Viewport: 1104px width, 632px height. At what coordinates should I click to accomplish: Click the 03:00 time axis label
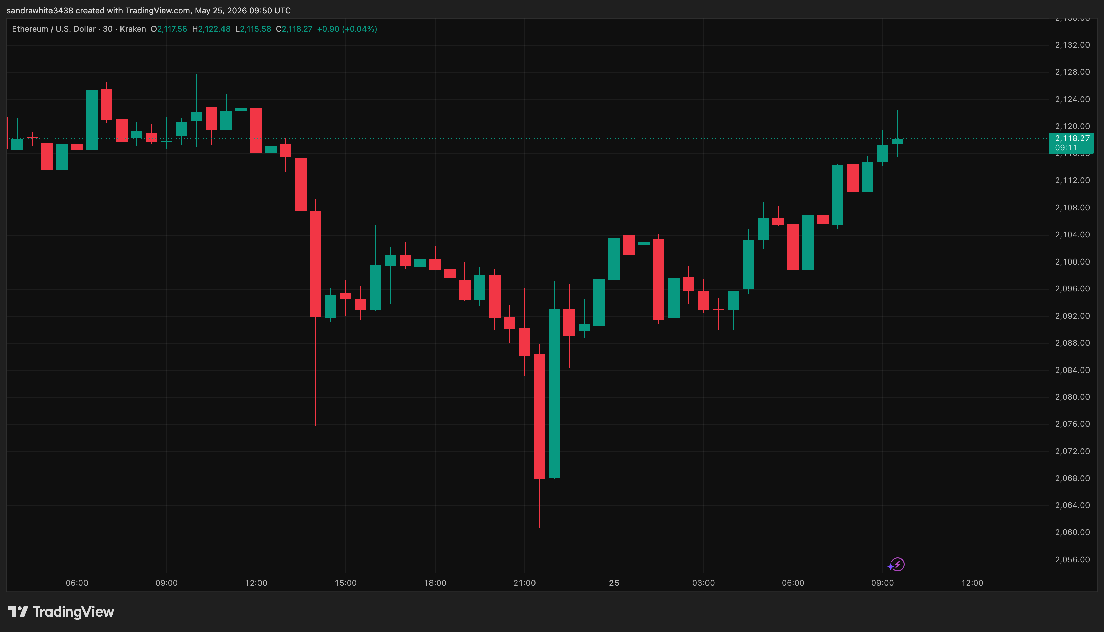pyautogui.click(x=703, y=583)
